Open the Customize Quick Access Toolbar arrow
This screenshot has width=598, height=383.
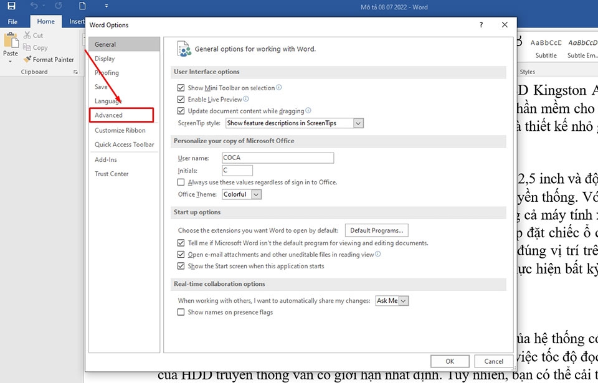point(107,6)
